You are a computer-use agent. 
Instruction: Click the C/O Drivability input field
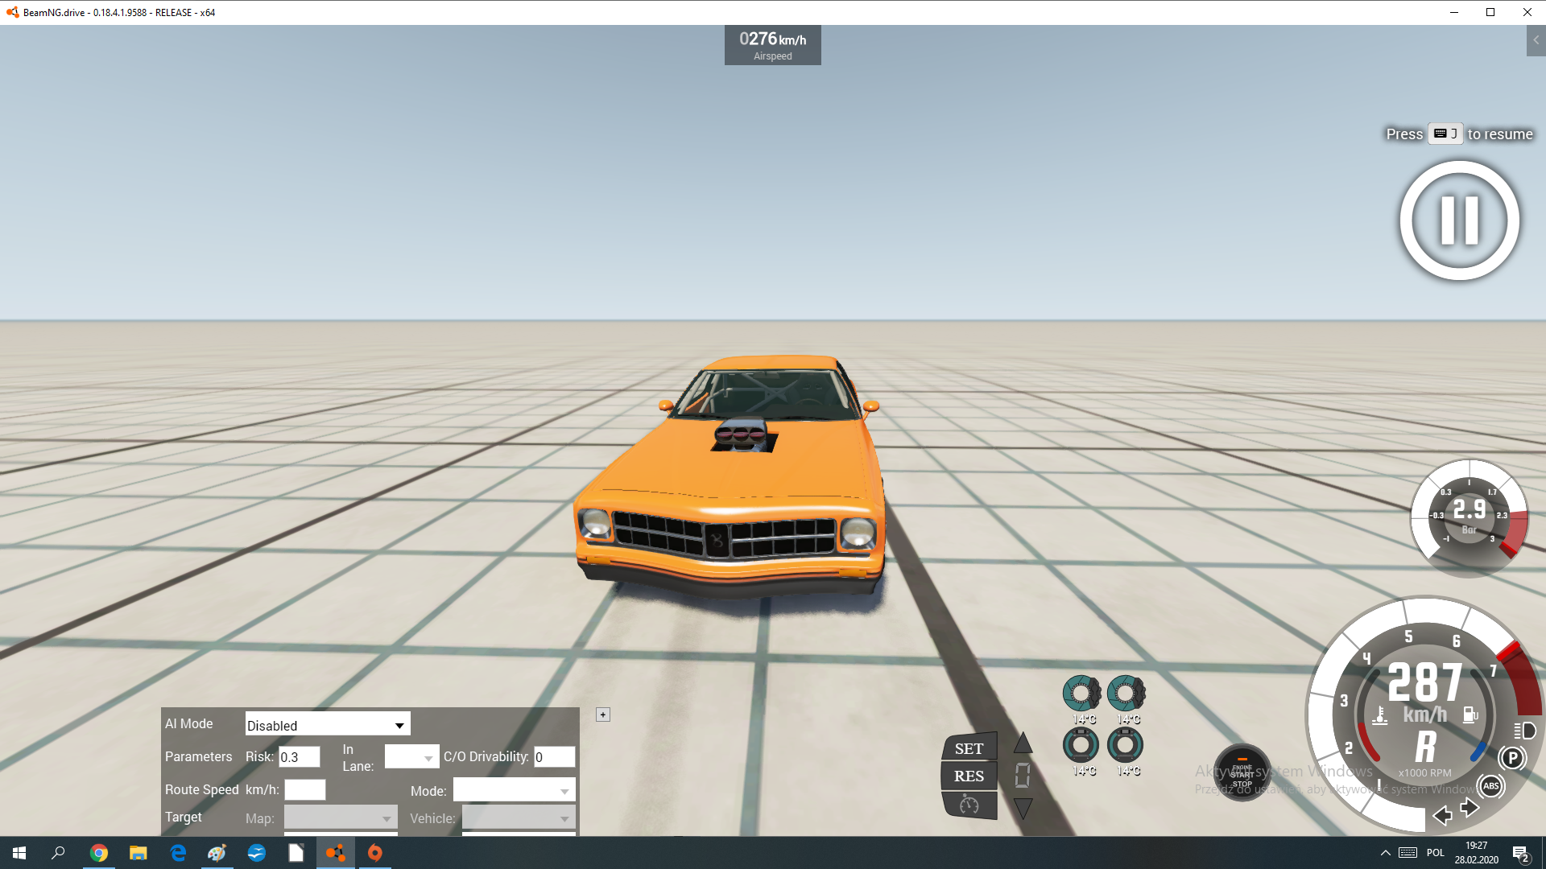555,757
